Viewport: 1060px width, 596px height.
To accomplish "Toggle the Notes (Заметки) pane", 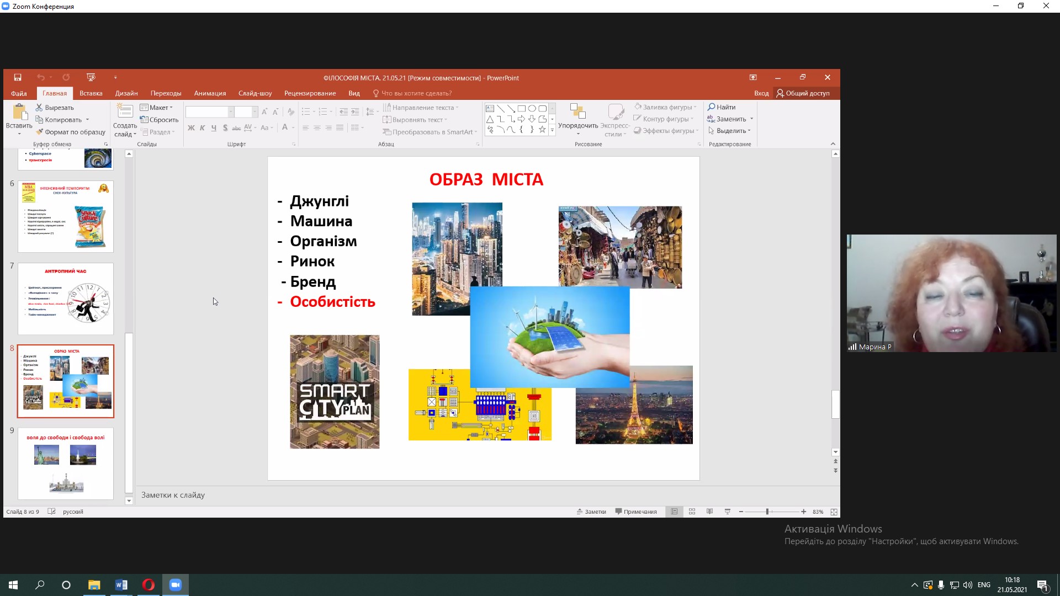I will (591, 512).
